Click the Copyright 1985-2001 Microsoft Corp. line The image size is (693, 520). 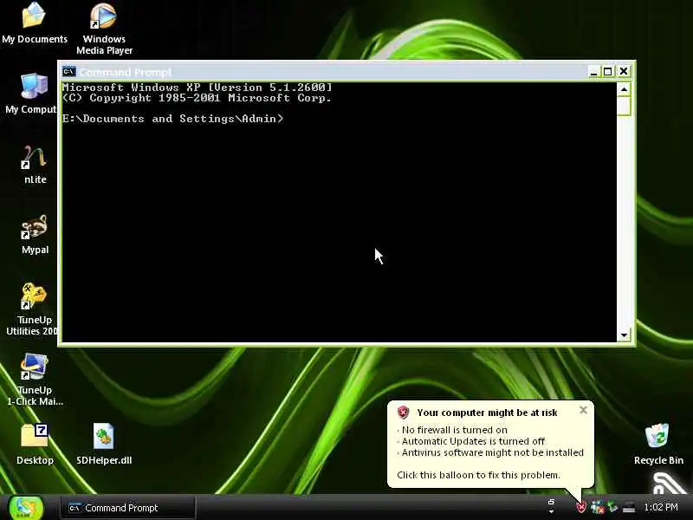197,98
